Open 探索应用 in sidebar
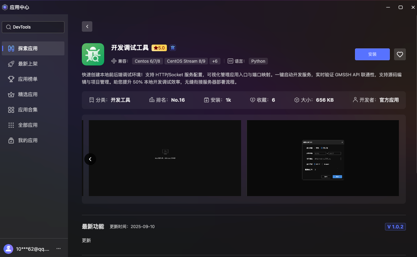Screen dimensions: 417x257 [33, 48]
